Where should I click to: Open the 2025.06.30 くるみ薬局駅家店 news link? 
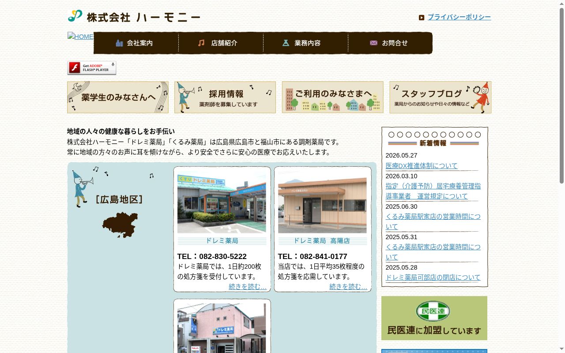point(433,222)
